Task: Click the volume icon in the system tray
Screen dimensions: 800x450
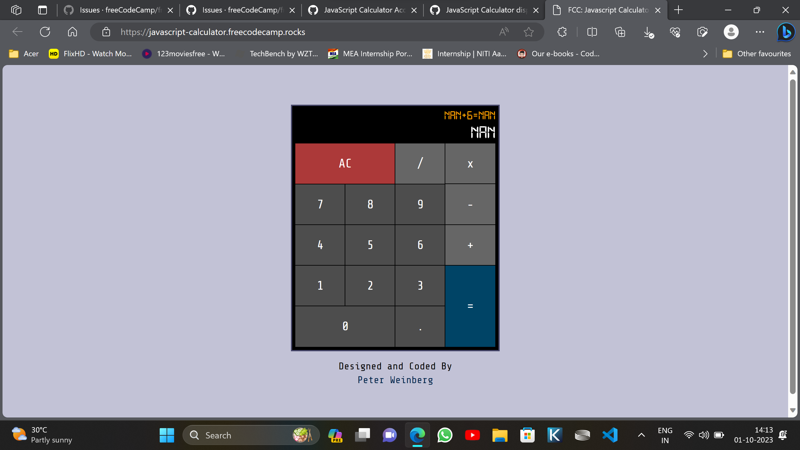Action: click(703, 435)
